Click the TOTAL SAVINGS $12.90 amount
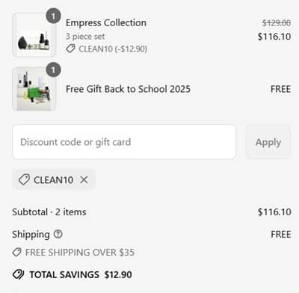This screenshot has height=293, width=299. [x=118, y=274]
